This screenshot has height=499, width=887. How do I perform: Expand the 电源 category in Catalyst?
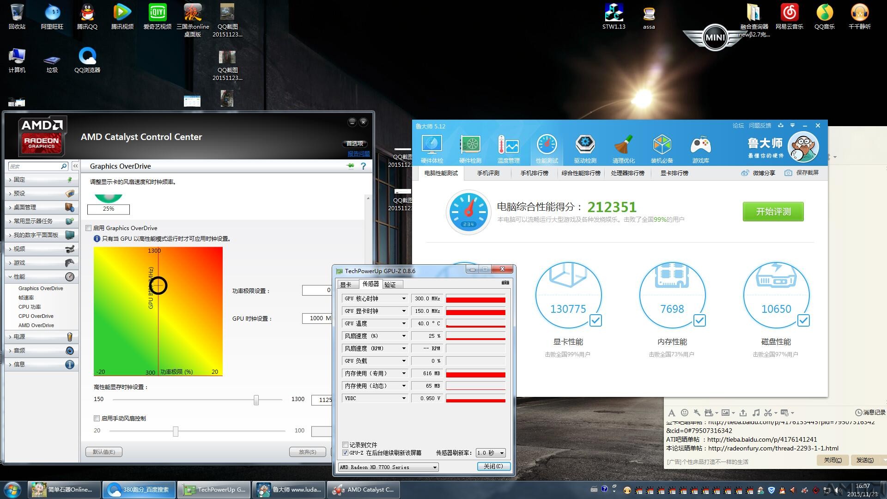(42, 337)
